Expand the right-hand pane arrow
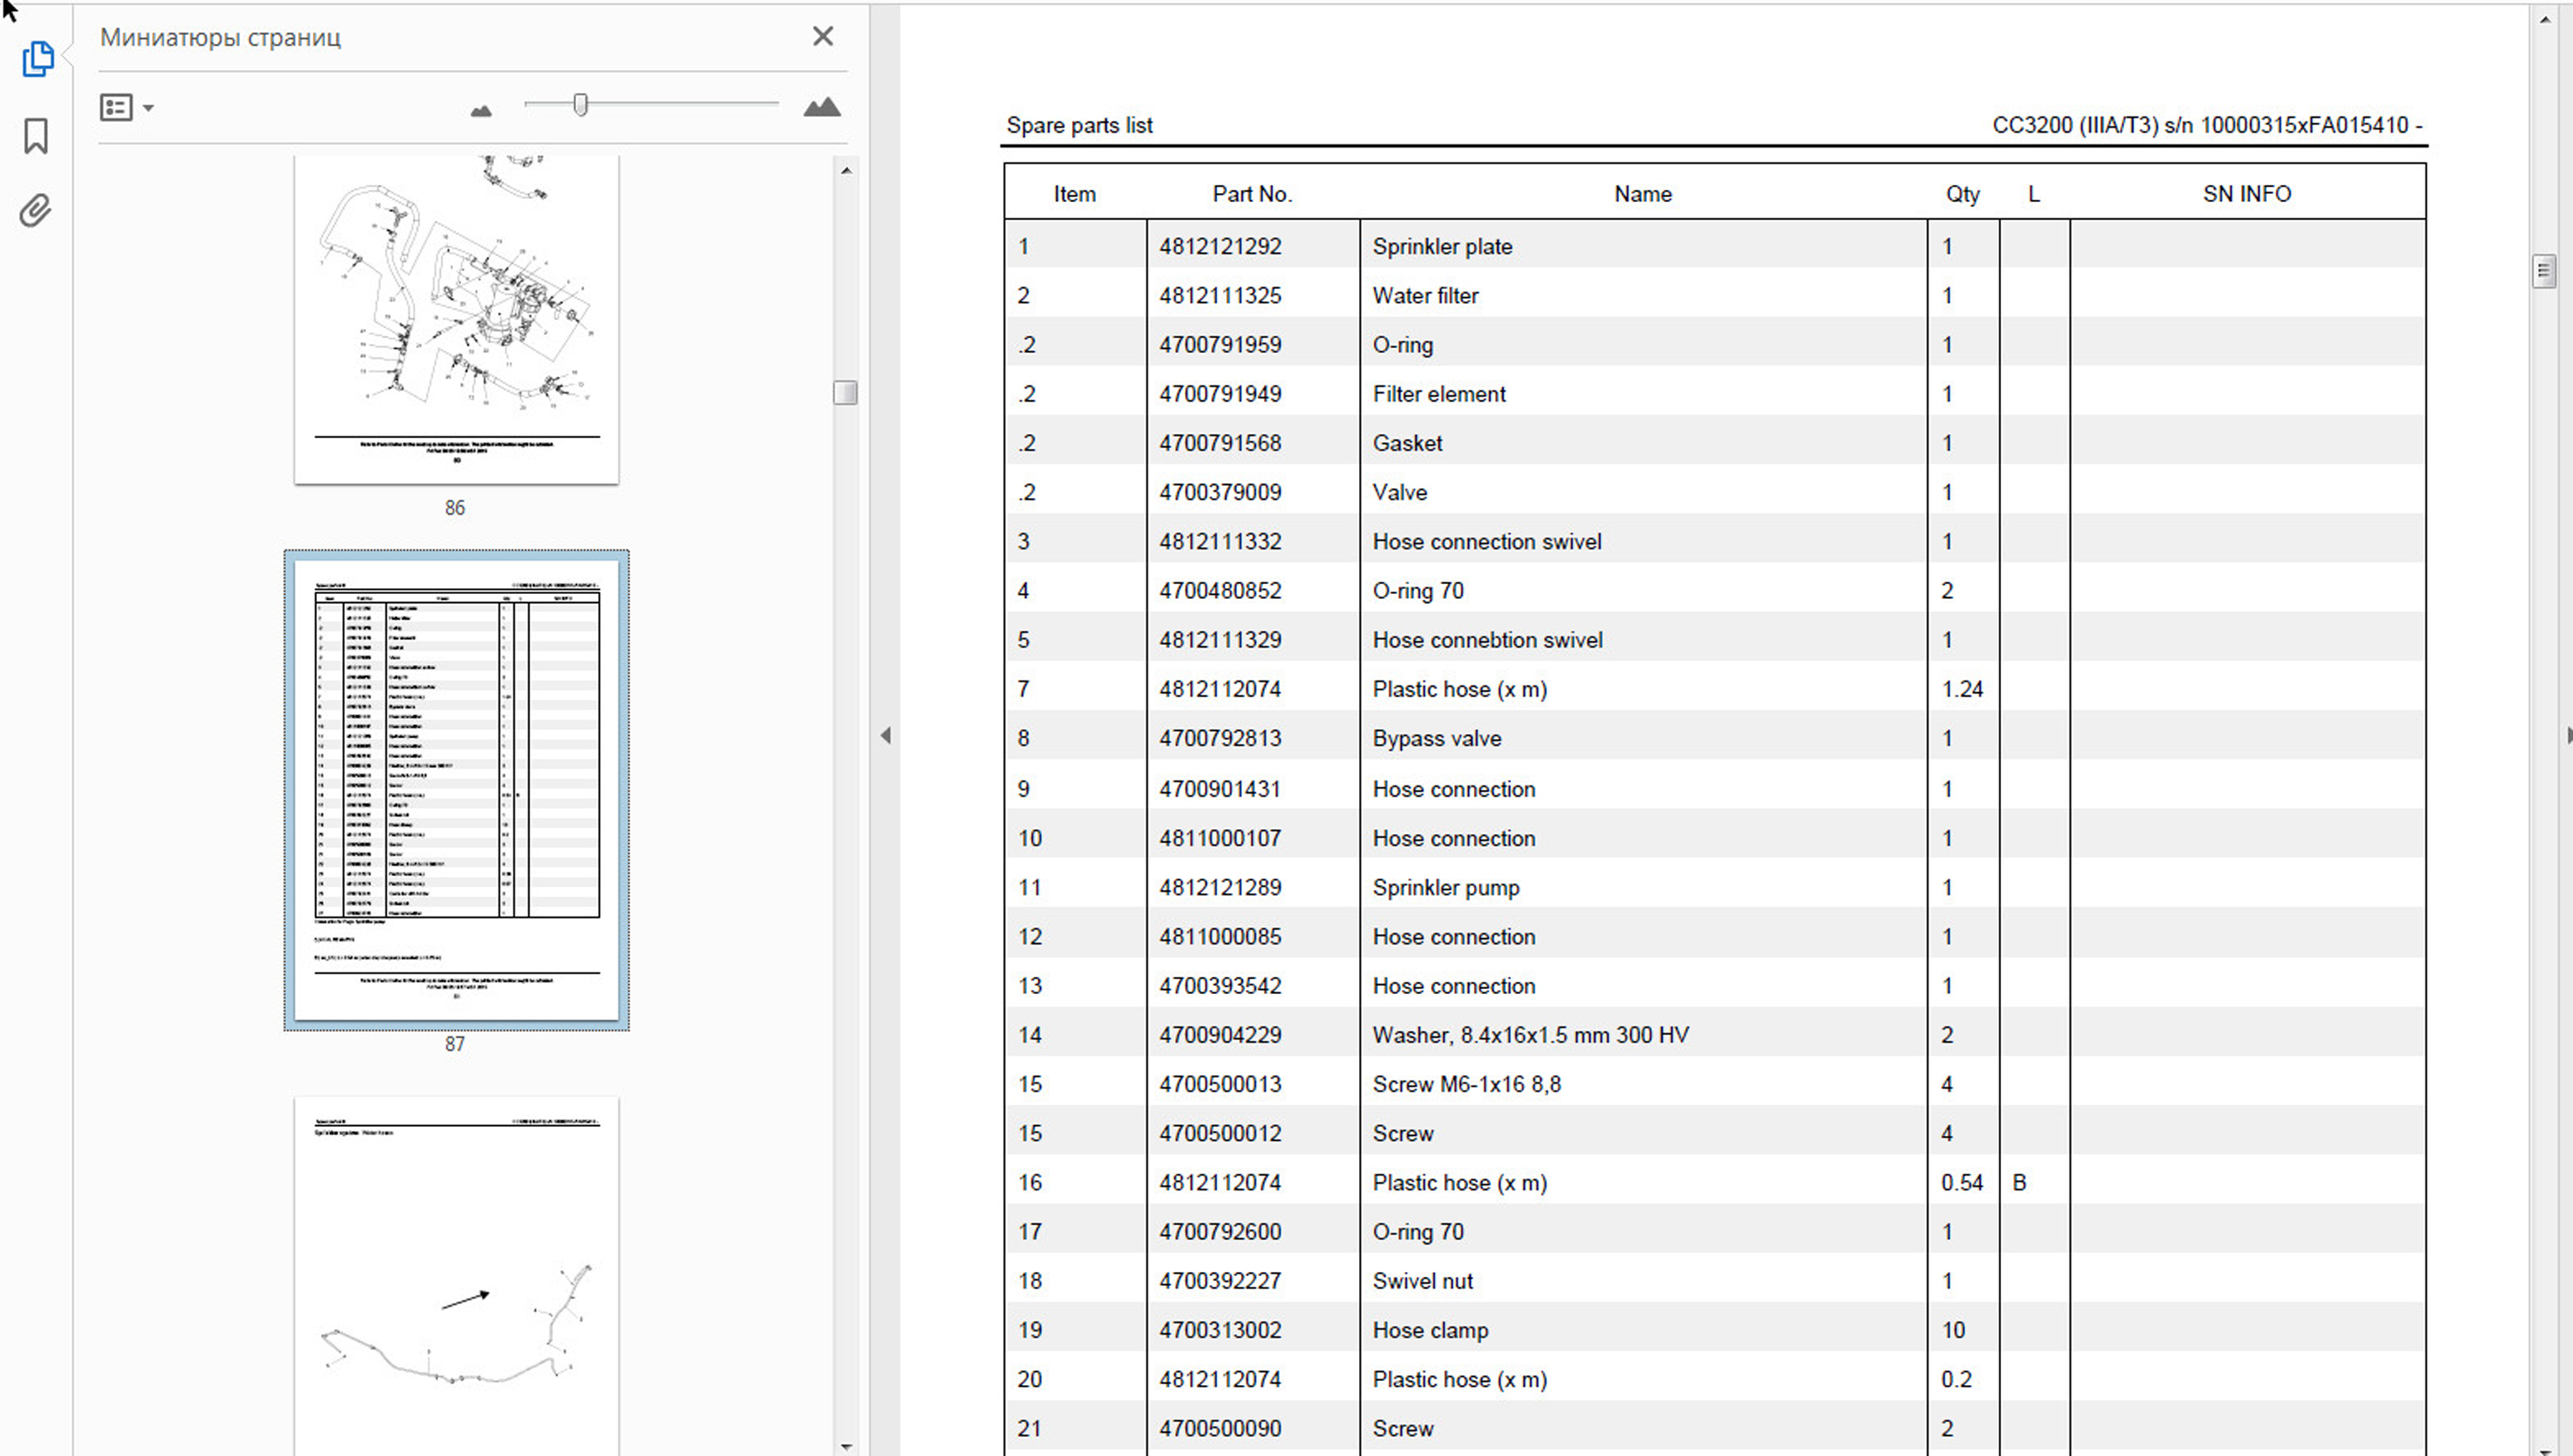 (x=2567, y=736)
